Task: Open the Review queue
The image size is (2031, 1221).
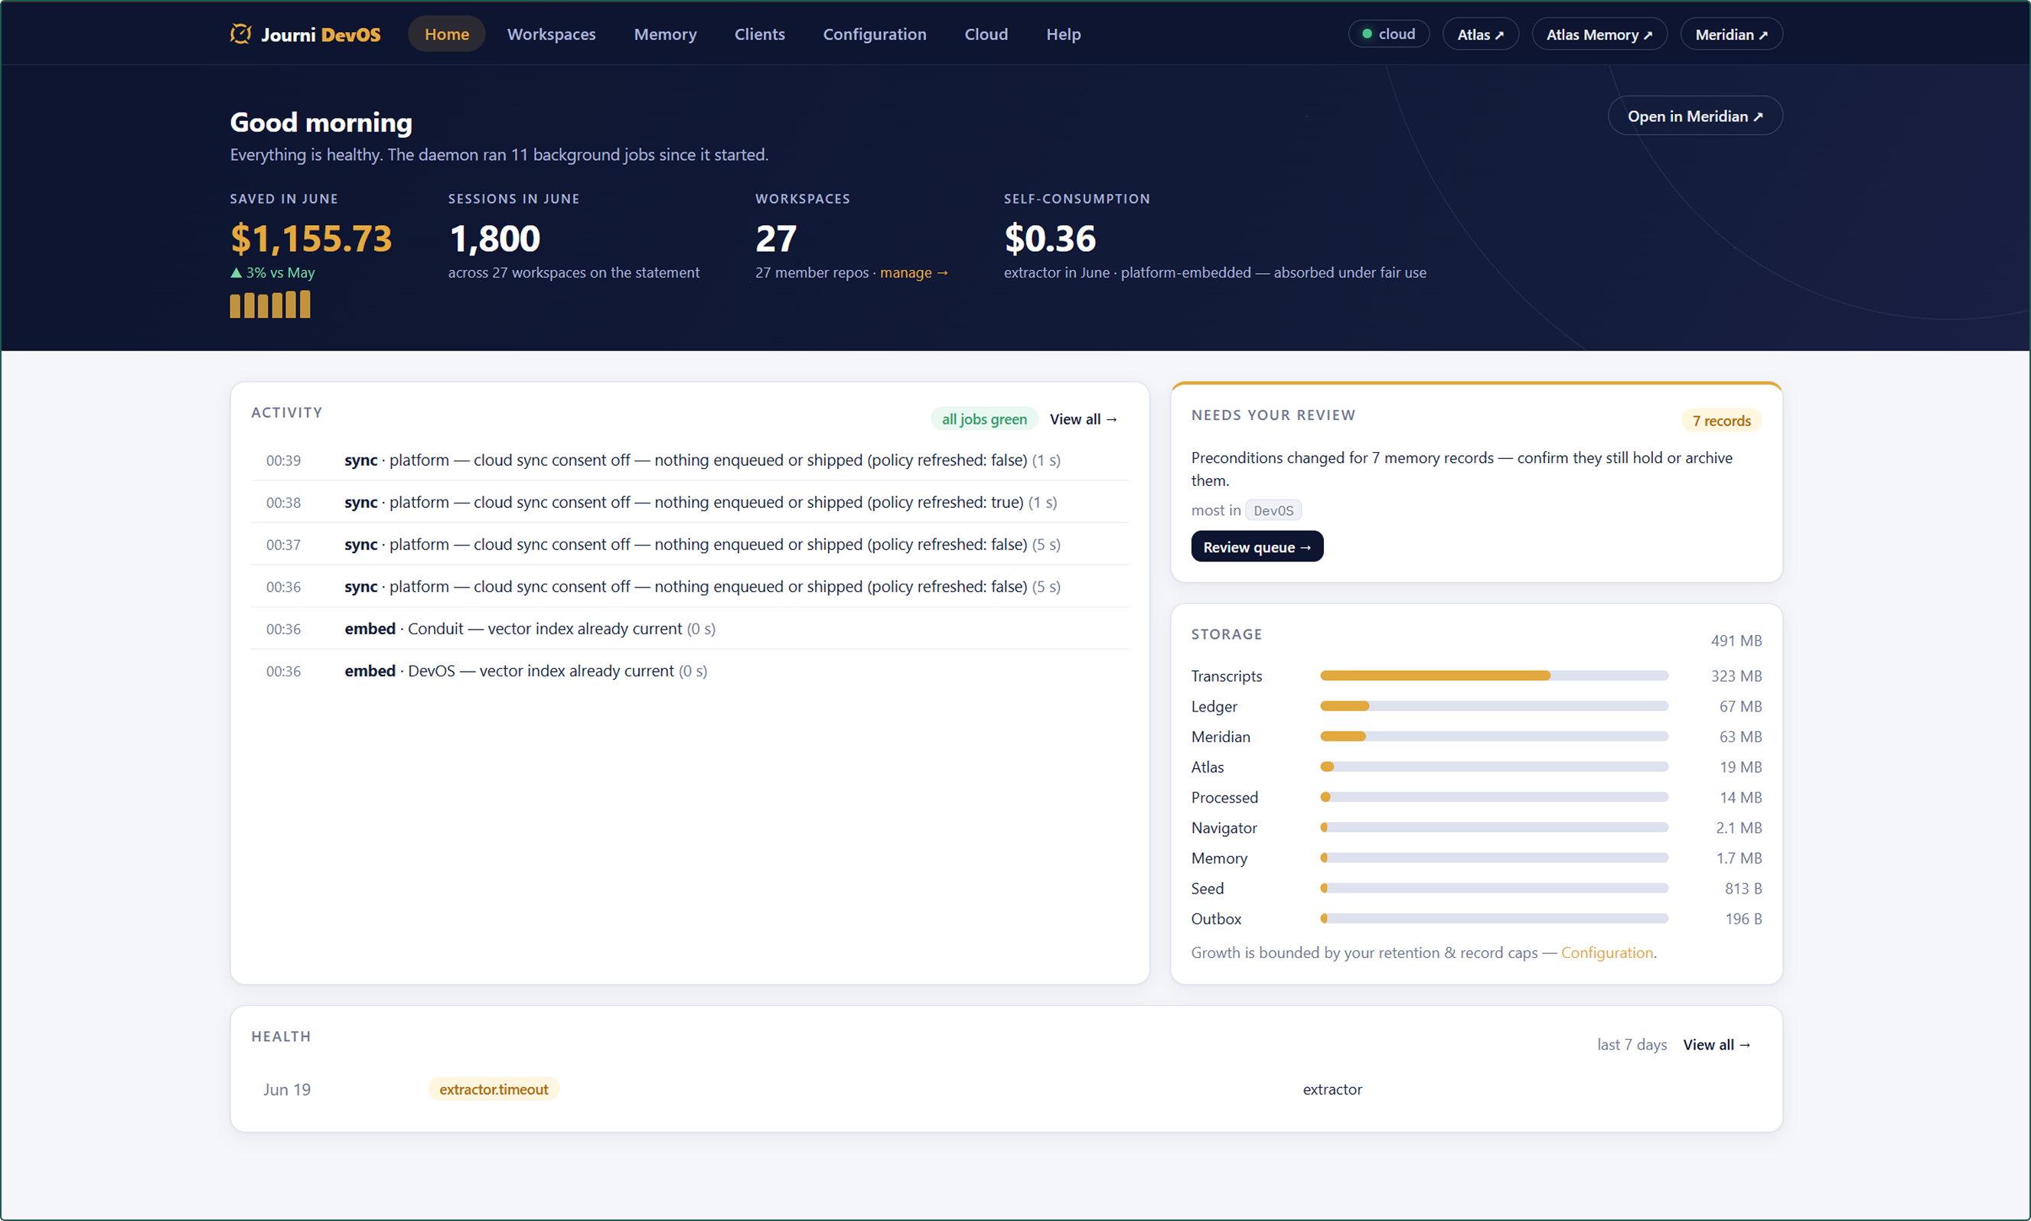Action: [1257, 546]
